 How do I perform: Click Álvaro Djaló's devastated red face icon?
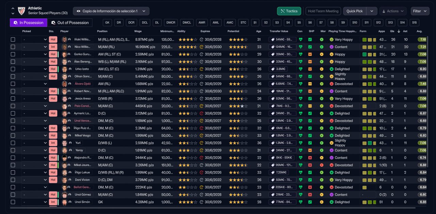pos(331,84)
